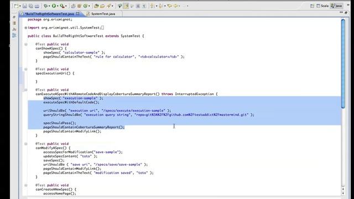This screenshot has width=354, height=199.
Task: Open the New wizard dropdown arrow
Action: (x=20, y=6)
